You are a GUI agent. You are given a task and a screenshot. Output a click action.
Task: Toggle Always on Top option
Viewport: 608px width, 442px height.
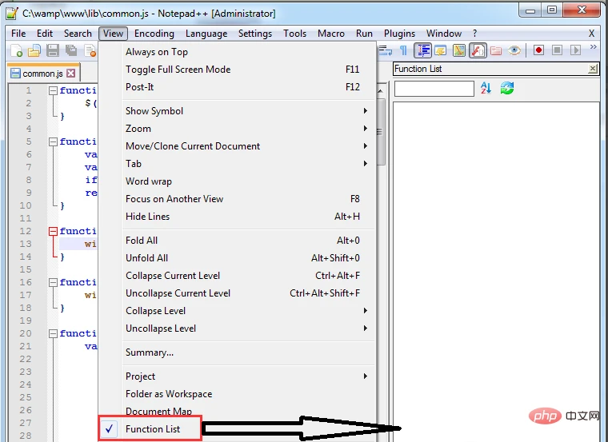point(157,52)
